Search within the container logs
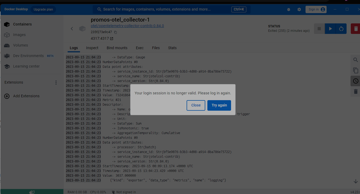The height and width of the screenshot is (194, 360). [356, 60]
